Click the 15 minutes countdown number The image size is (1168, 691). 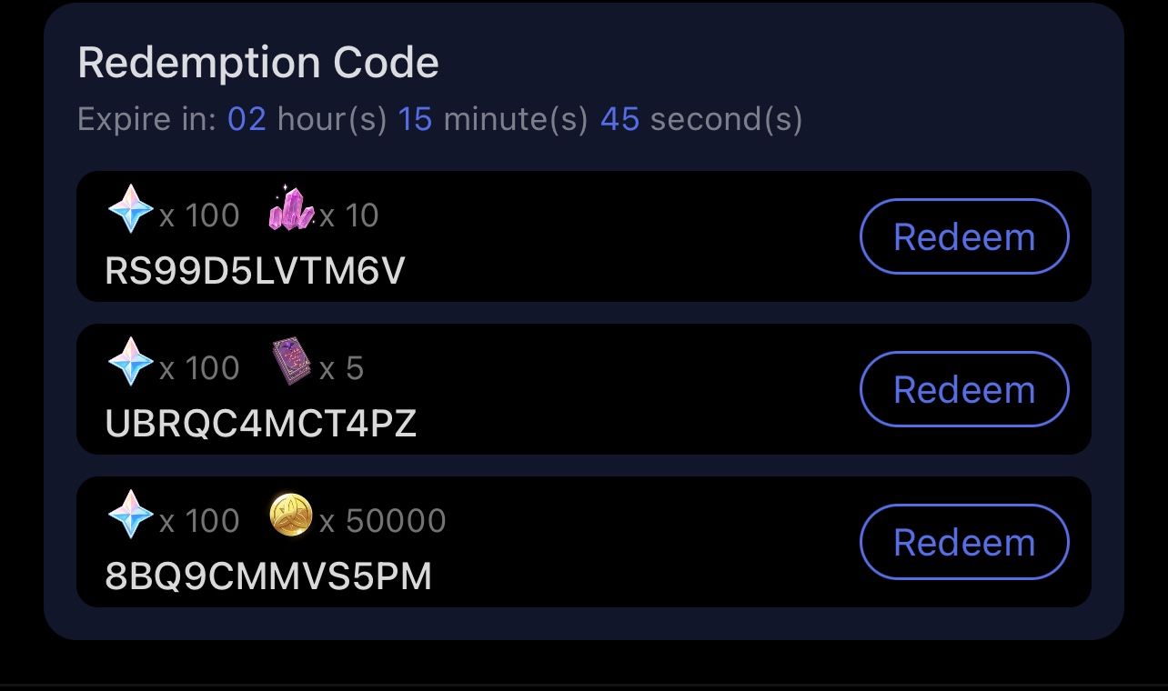(x=415, y=119)
